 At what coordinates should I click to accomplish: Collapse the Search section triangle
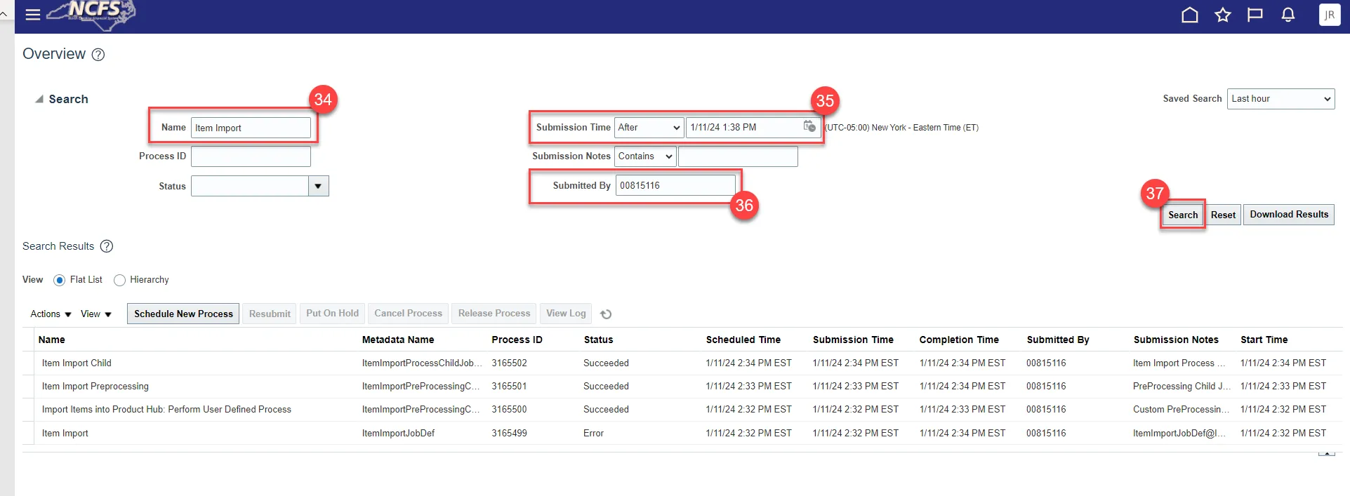coord(39,100)
